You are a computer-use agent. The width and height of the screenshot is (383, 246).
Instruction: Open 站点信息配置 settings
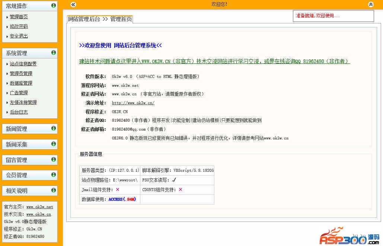[x=23, y=64]
